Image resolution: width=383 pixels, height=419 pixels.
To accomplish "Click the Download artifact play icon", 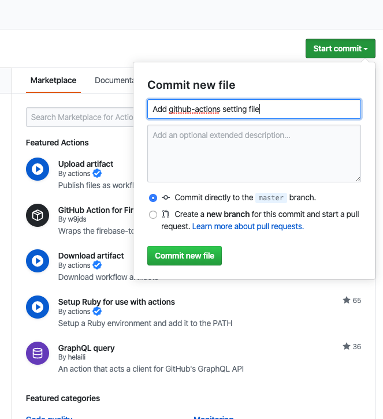I will (38, 261).
